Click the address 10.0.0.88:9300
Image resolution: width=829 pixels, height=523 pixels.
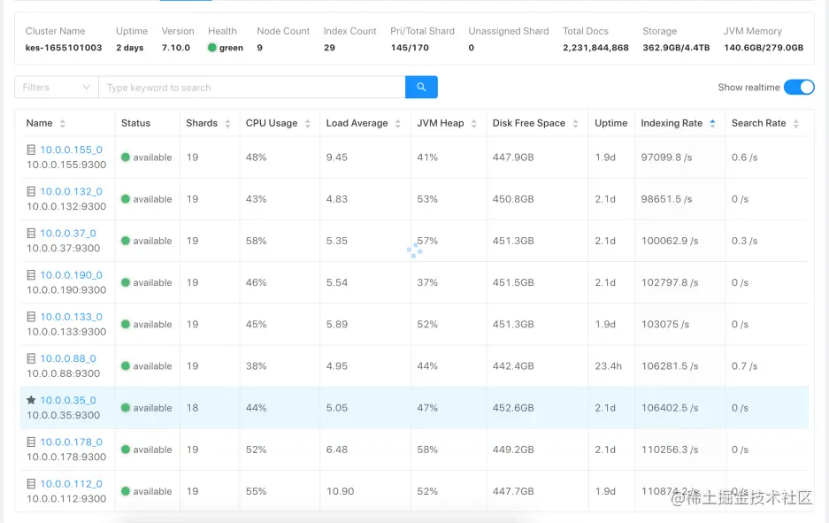point(64,373)
